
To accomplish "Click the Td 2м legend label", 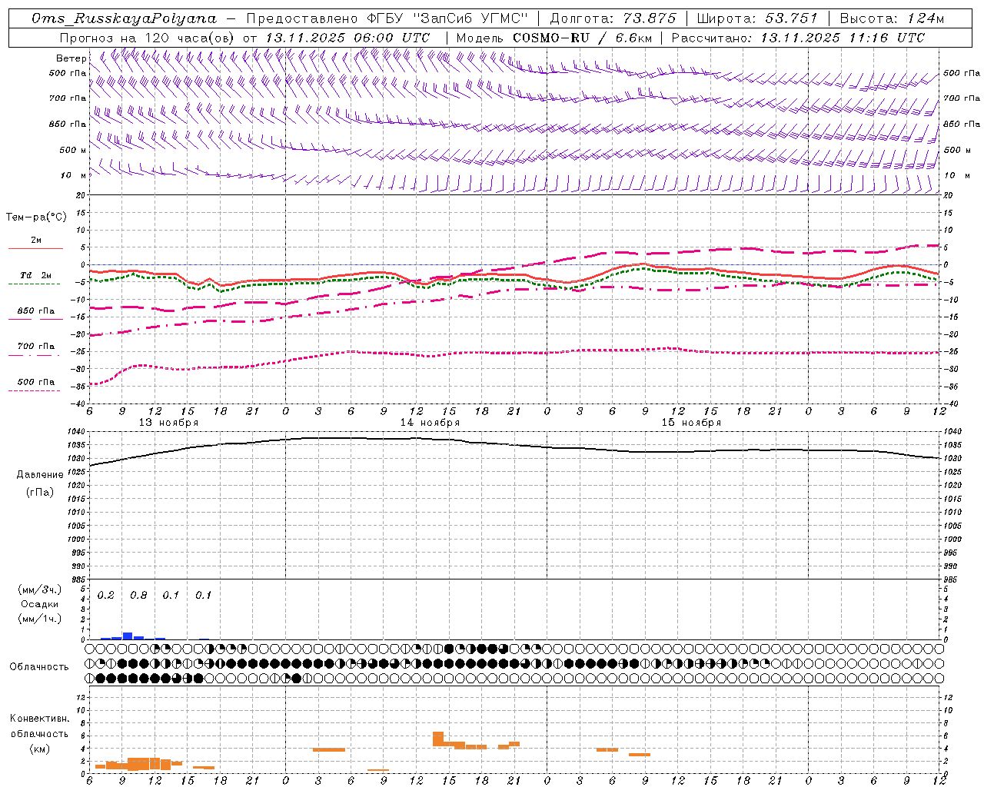I will pyautogui.click(x=36, y=275).
